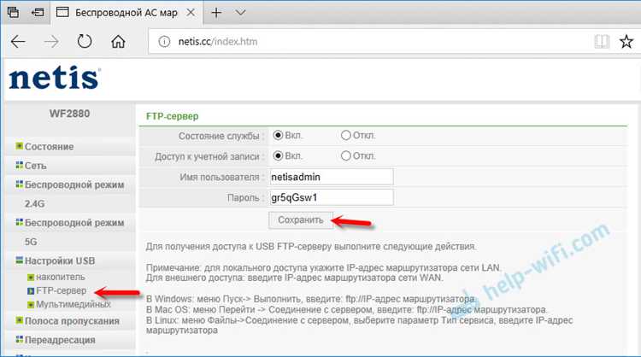Click the Сохранить button
The width and height of the screenshot is (641, 357).
point(301,220)
